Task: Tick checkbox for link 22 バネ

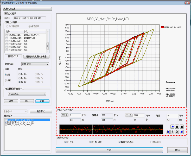Action: (x=7, y=44)
